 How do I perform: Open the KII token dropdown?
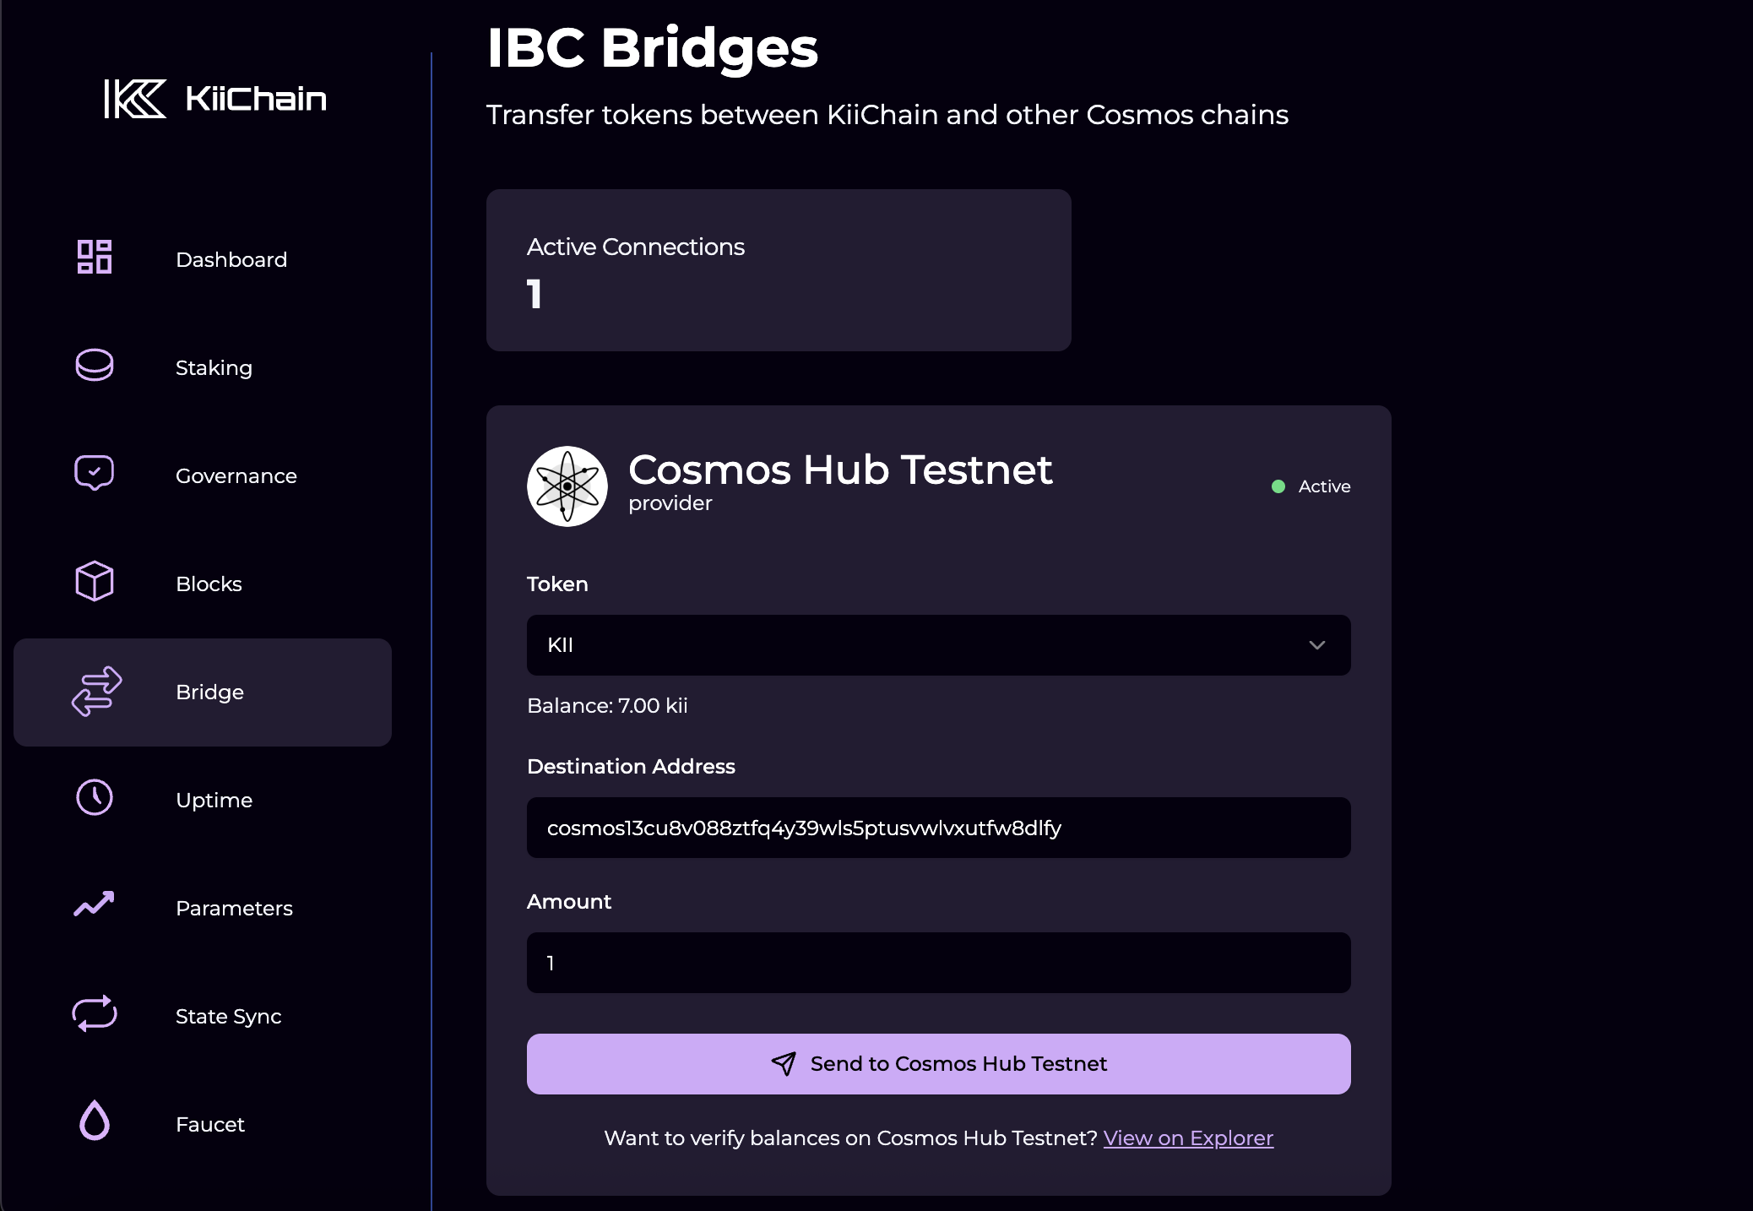tap(937, 645)
